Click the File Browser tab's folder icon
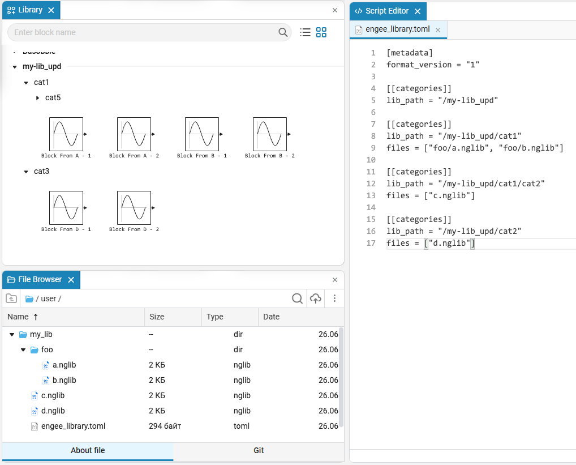The image size is (576, 465). point(11,280)
